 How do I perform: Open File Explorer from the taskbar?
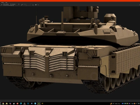pyautogui.click(x=7, y=104)
